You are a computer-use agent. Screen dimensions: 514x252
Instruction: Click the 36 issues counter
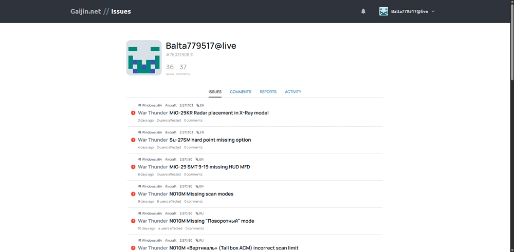pos(170,69)
